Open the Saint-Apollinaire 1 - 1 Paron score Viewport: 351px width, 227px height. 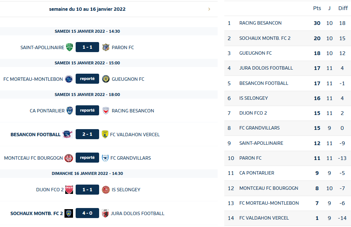pos(87,47)
